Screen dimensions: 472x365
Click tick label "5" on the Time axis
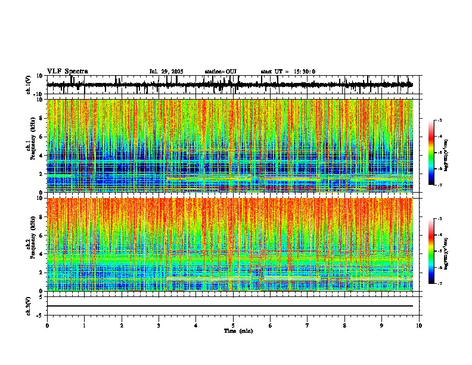[233, 326]
